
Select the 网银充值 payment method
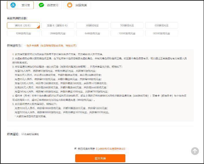(77, 5)
